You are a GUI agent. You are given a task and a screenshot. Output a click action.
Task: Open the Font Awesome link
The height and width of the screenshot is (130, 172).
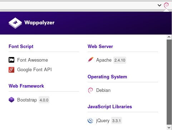33,60
